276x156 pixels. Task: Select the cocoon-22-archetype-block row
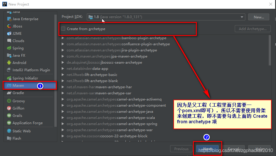pyautogui.click(x=107, y=136)
